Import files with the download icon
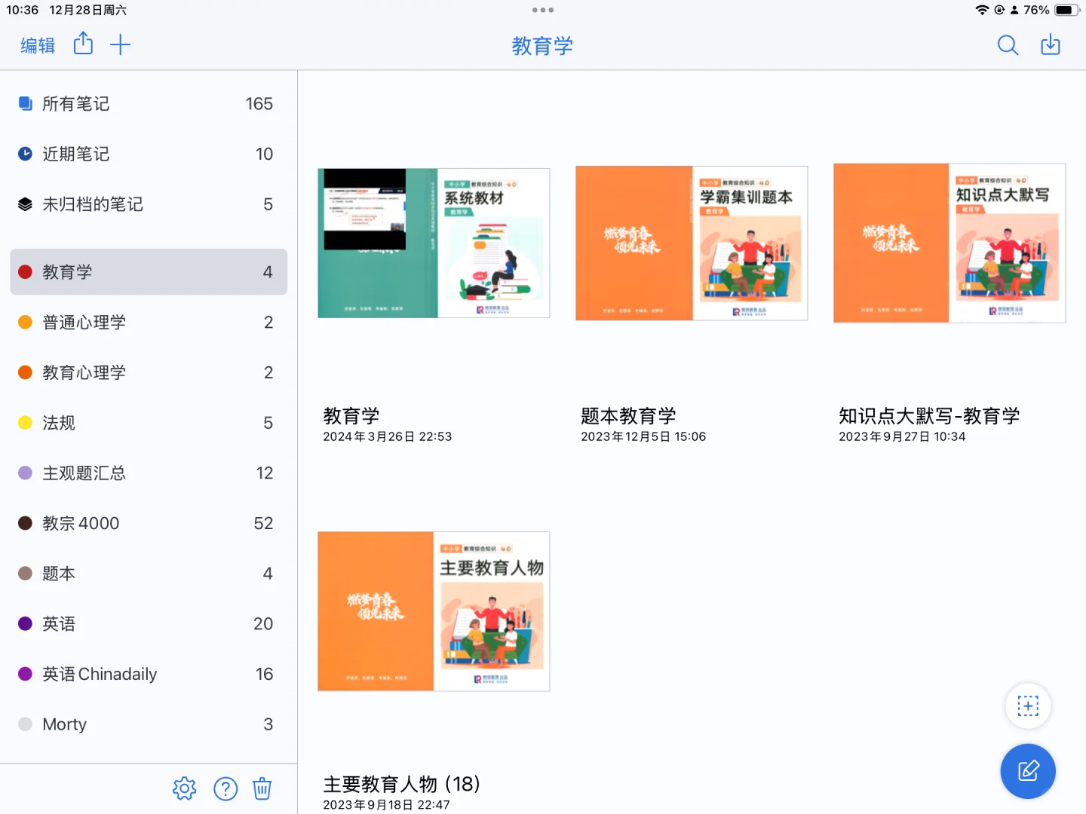The width and height of the screenshot is (1086, 814). pyautogui.click(x=1050, y=45)
